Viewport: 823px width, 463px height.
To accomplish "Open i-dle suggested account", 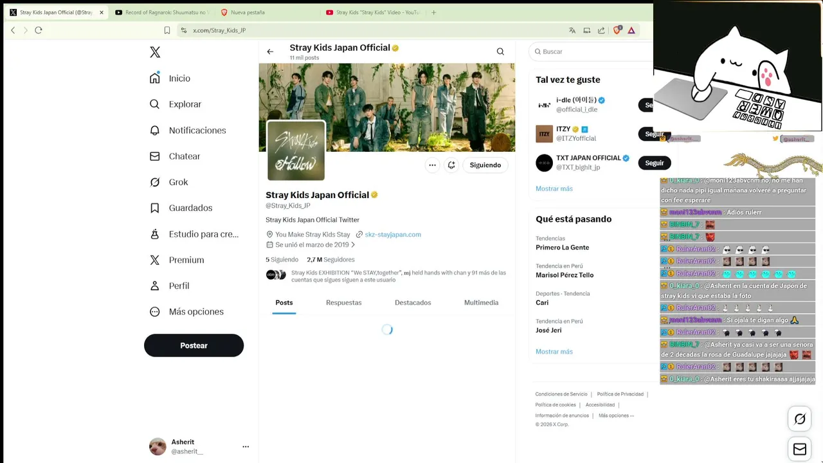I will click(x=579, y=105).
